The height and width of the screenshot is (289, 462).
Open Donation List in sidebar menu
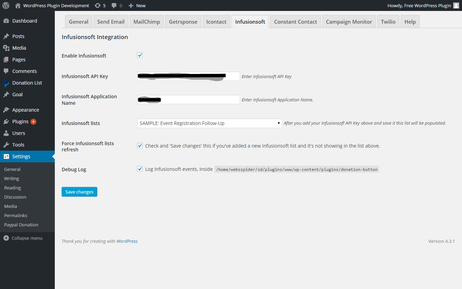(x=27, y=83)
